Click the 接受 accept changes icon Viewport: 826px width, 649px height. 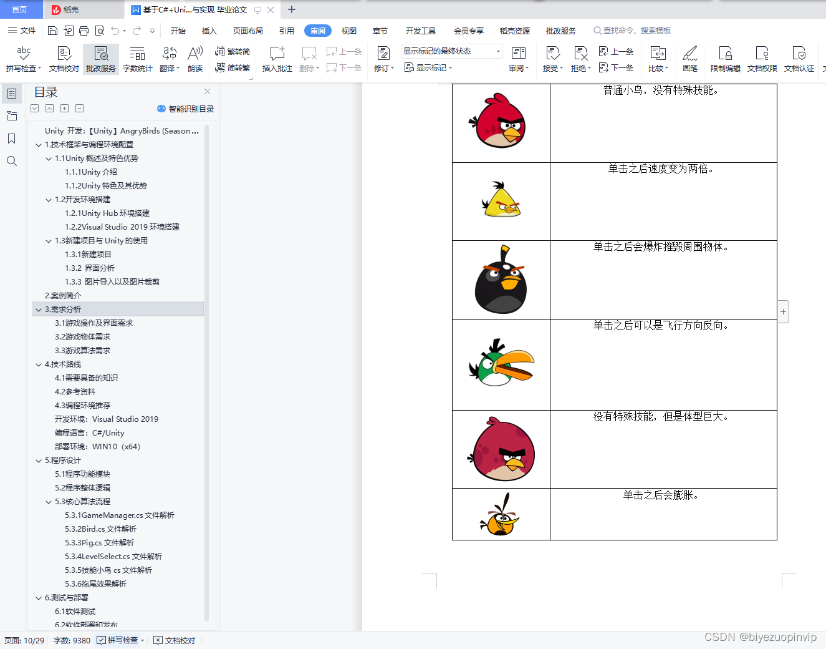552,54
